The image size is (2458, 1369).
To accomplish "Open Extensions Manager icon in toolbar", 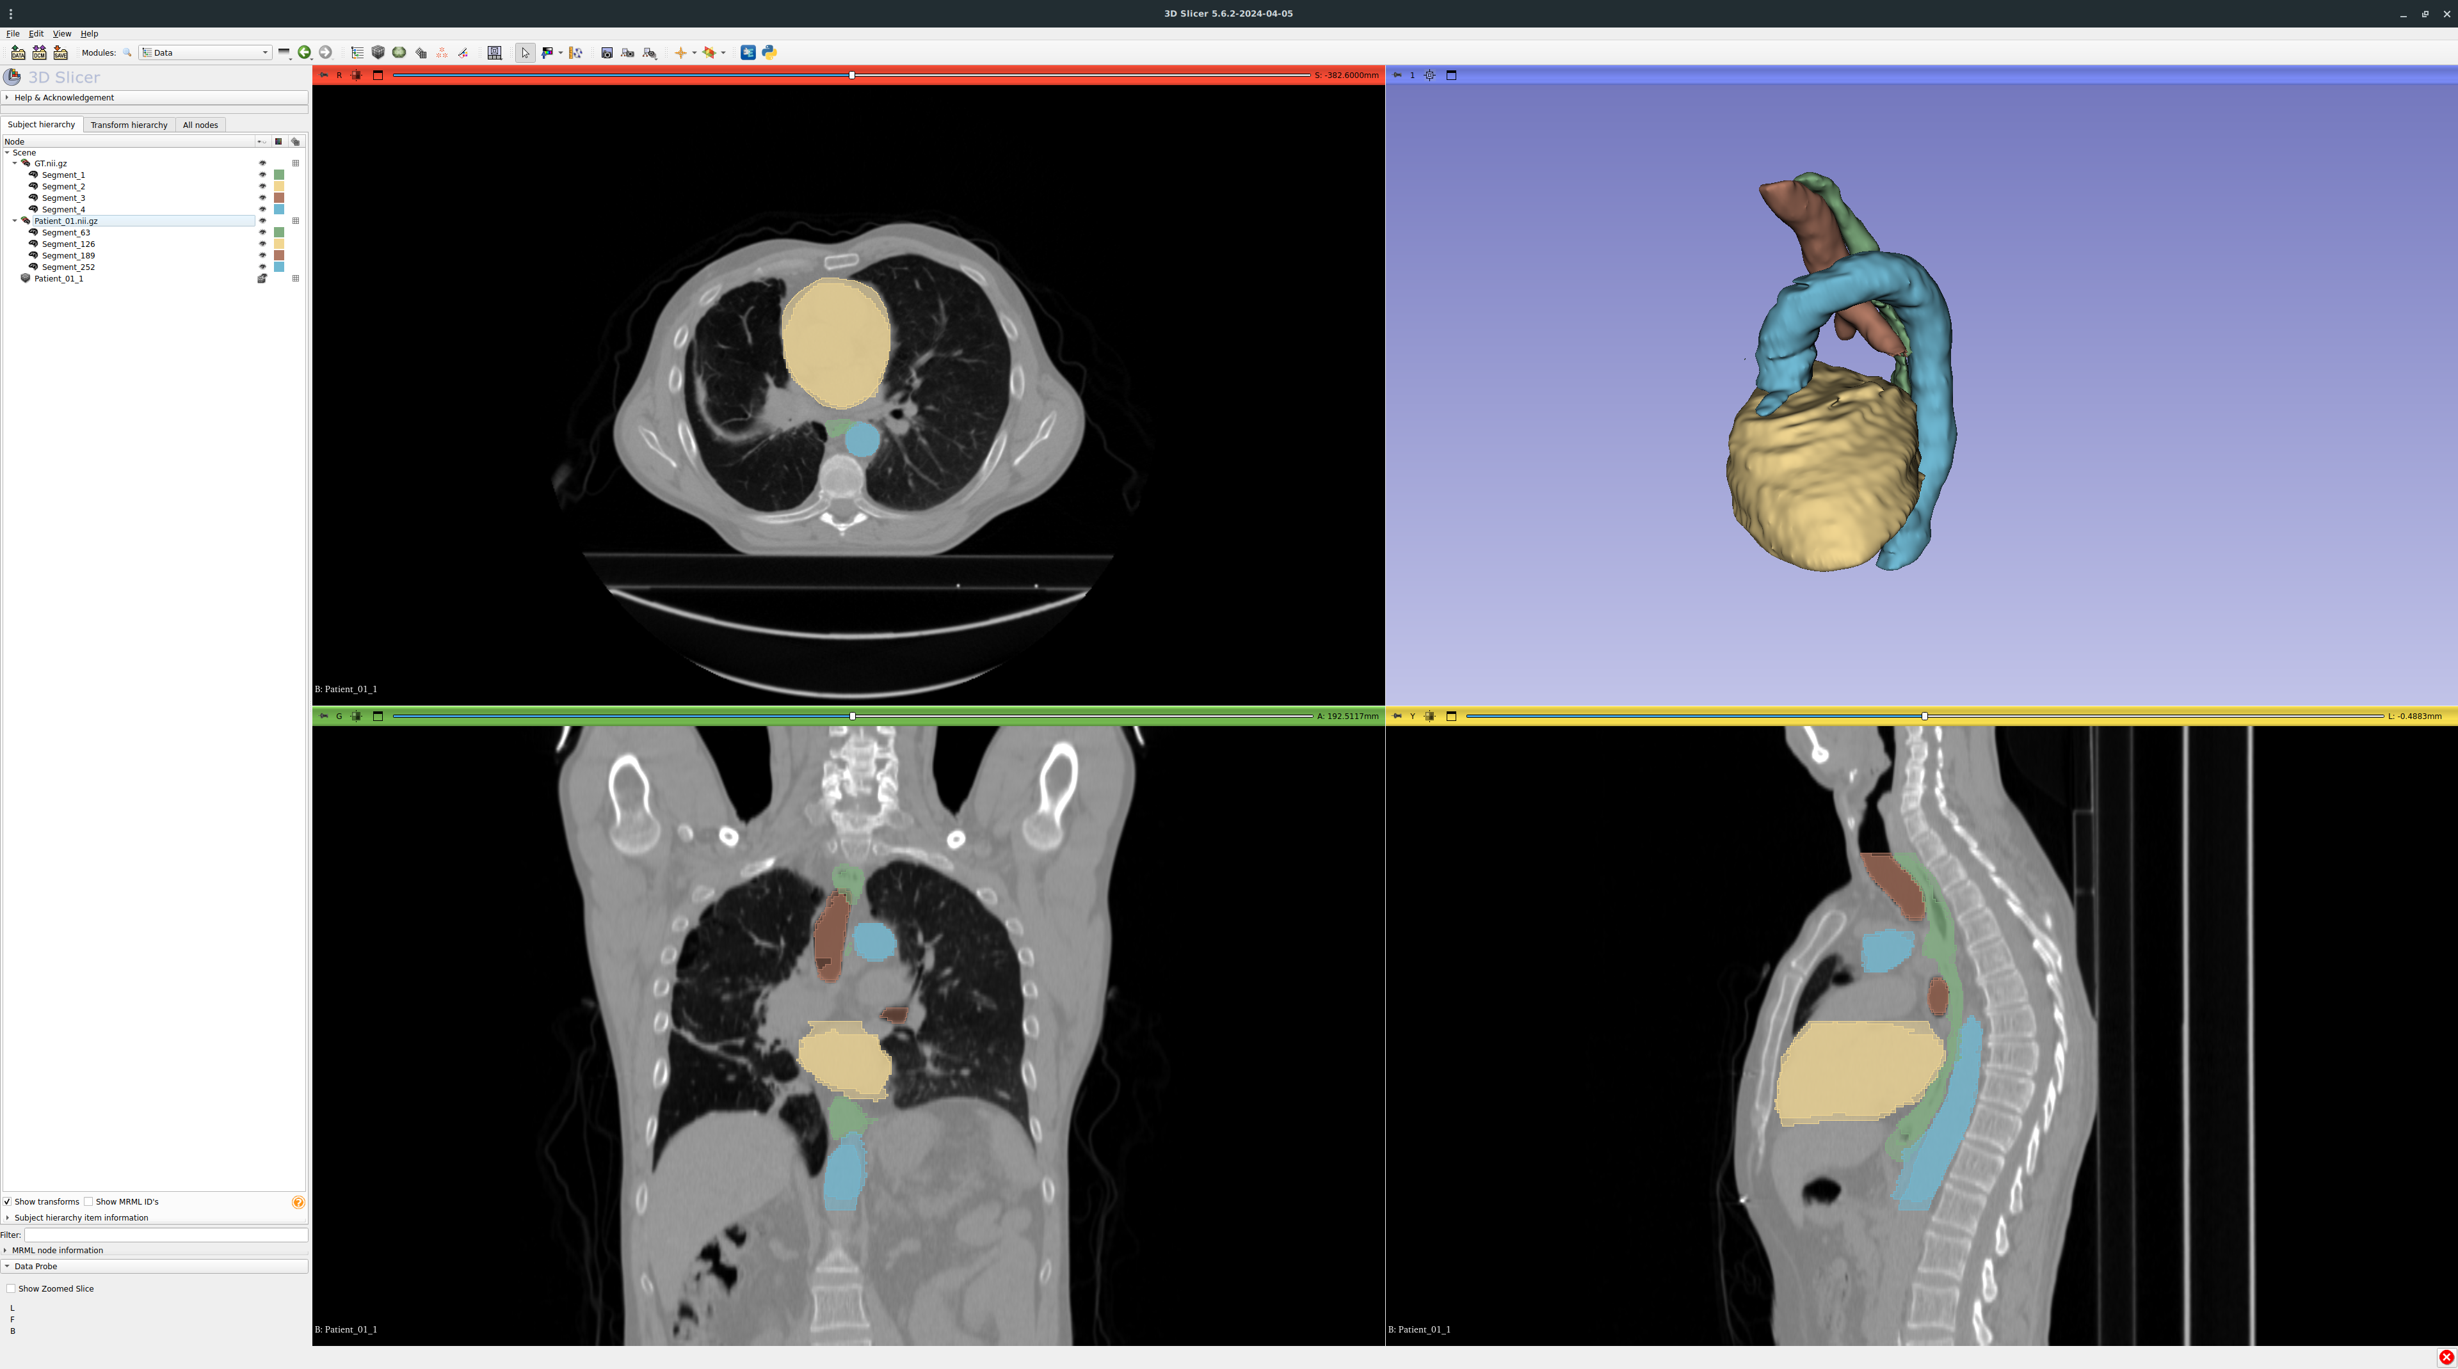I will (x=748, y=52).
